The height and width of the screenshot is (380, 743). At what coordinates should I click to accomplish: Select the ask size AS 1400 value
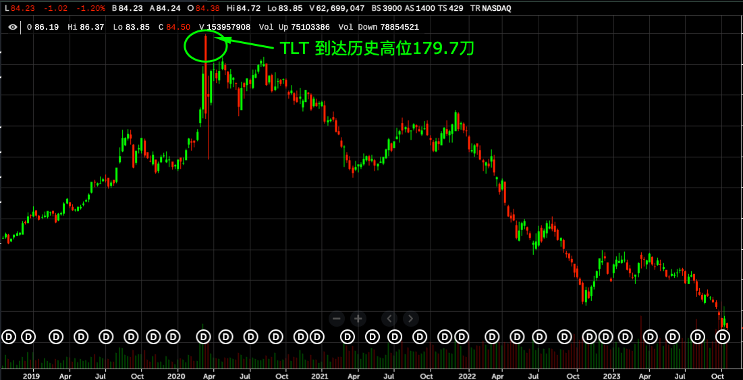pyautogui.click(x=420, y=8)
